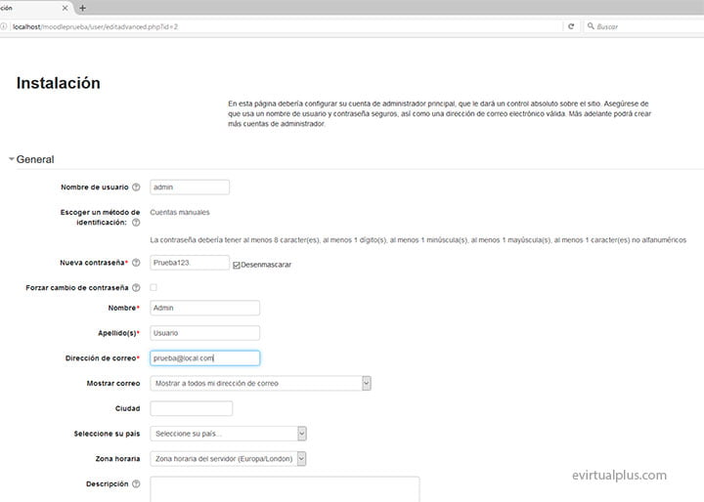Open the Descripción help icon

tap(136, 483)
